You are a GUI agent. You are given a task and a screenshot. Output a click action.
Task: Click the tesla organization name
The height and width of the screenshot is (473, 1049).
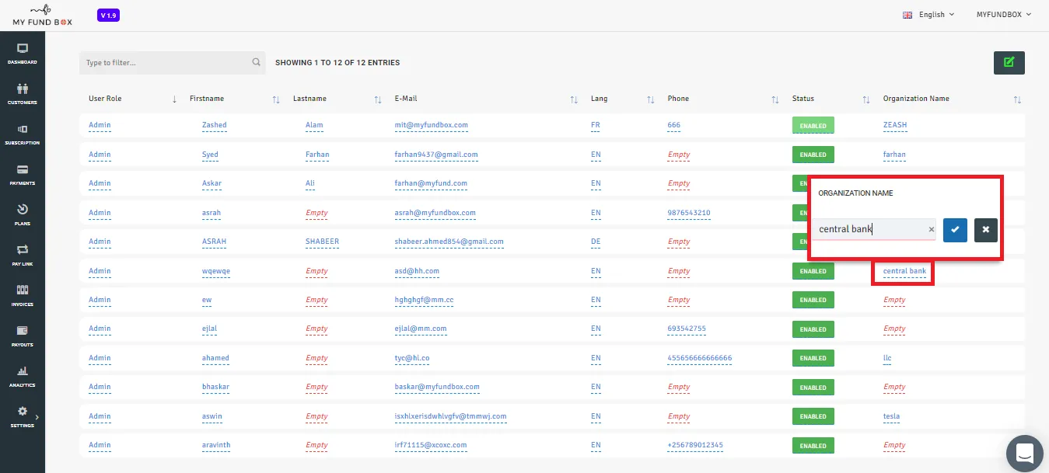click(x=891, y=416)
